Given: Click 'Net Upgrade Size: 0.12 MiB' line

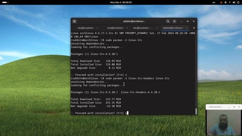Looking at the screenshot, I should 96,68.
